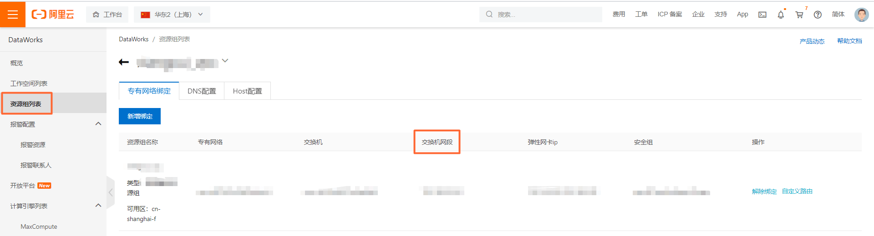Screen dimensions: 874x236
Task: Open the user avatar menu
Action: tap(861, 15)
